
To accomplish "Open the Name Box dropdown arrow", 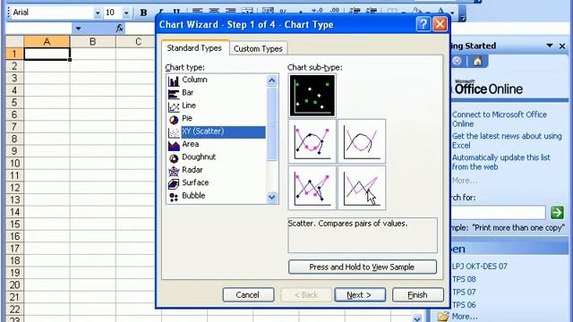I will coord(78,28).
